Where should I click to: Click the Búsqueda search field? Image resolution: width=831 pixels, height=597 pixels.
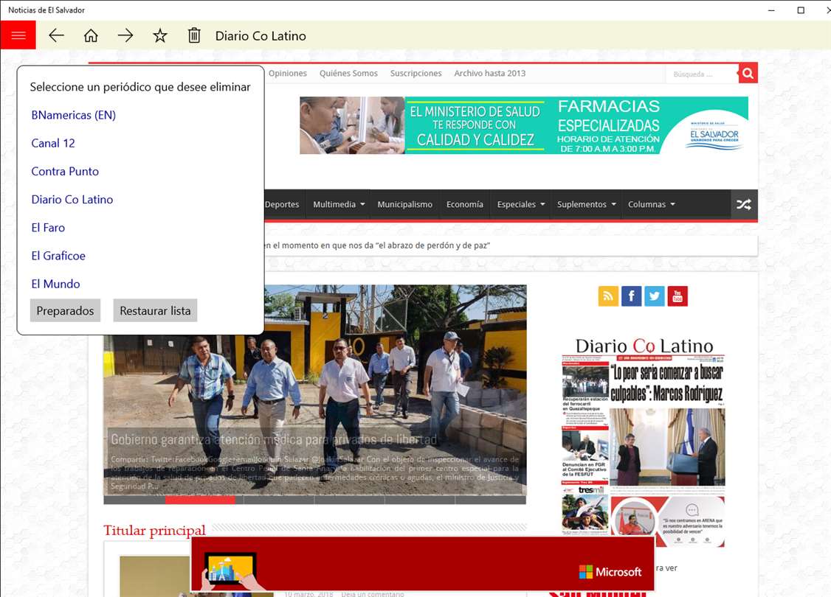click(702, 74)
